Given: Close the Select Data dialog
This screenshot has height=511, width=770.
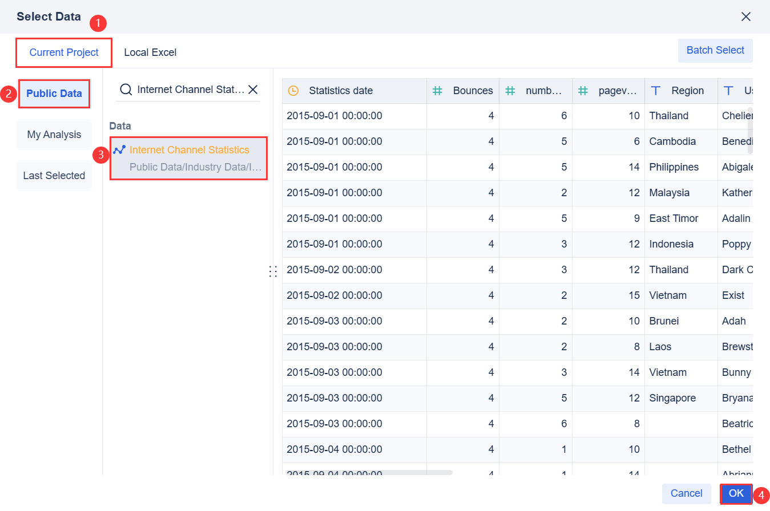Looking at the screenshot, I should point(745,17).
